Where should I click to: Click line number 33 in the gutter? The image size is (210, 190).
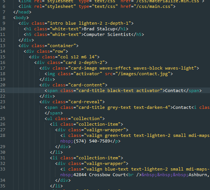tap(3, 169)
